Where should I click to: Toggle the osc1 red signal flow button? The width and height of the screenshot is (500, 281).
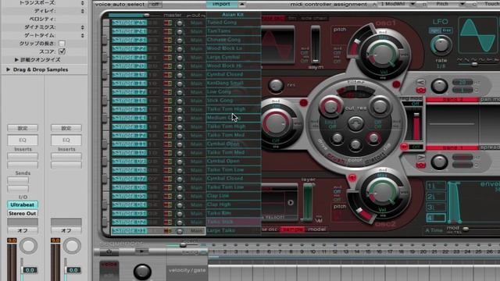396,84
